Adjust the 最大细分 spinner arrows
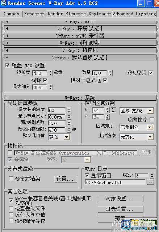159x232 pixels. [x=51, y=87]
